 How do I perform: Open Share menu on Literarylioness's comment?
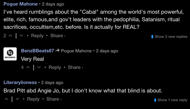pyautogui.click(x=54, y=99)
